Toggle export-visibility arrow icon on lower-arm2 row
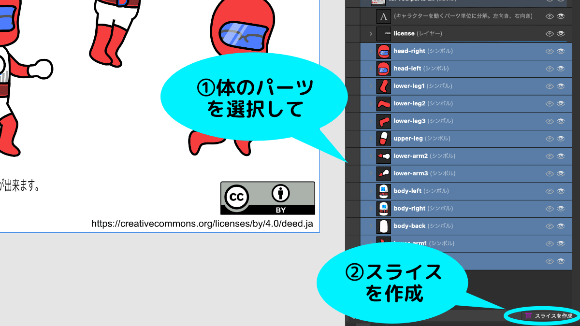Viewport: 580px width, 326px height. pyautogui.click(x=550, y=156)
